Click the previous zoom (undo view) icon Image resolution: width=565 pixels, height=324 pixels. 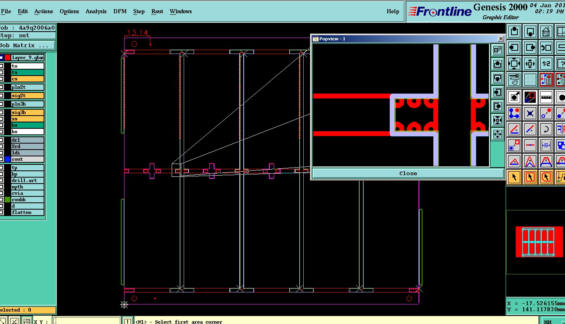(546, 47)
